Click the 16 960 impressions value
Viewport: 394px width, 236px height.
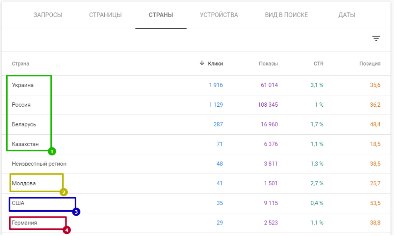point(269,124)
